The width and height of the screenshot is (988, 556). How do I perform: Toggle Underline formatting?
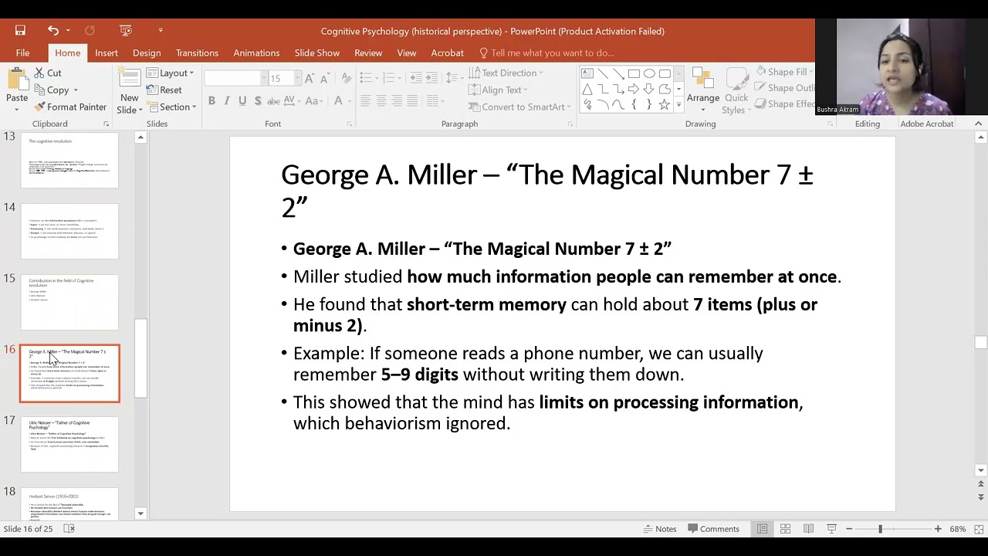click(x=242, y=100)
